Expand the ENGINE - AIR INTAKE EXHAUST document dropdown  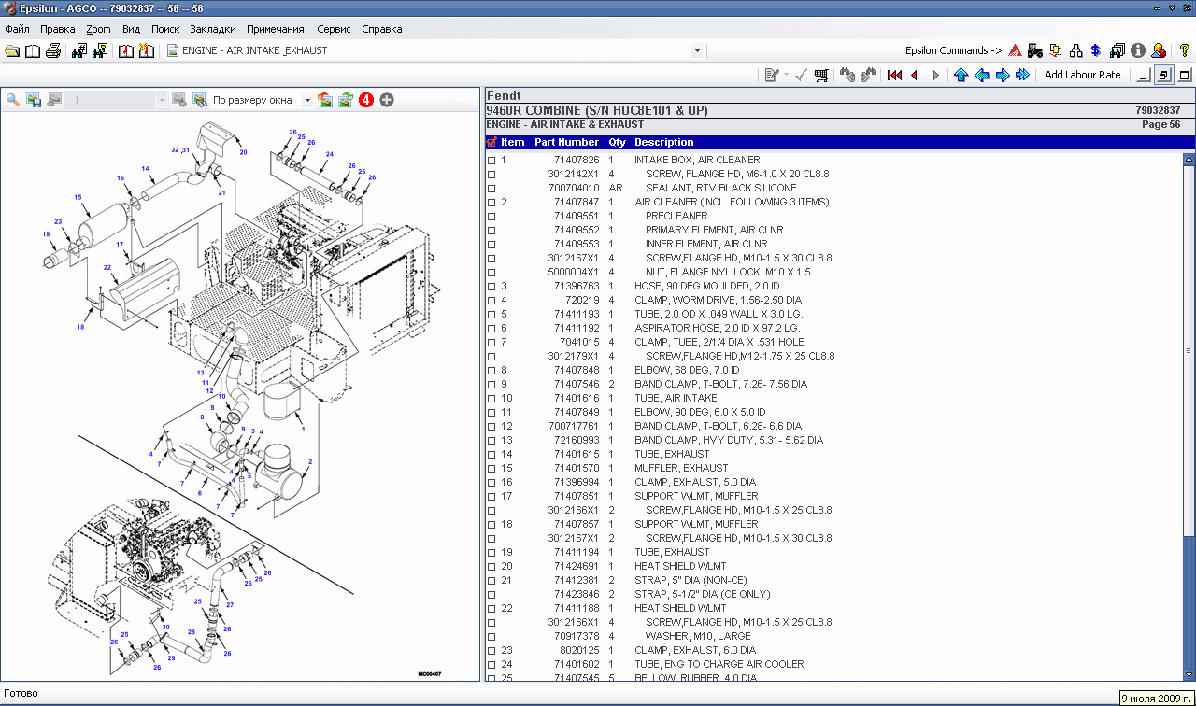tap(696, 51)
